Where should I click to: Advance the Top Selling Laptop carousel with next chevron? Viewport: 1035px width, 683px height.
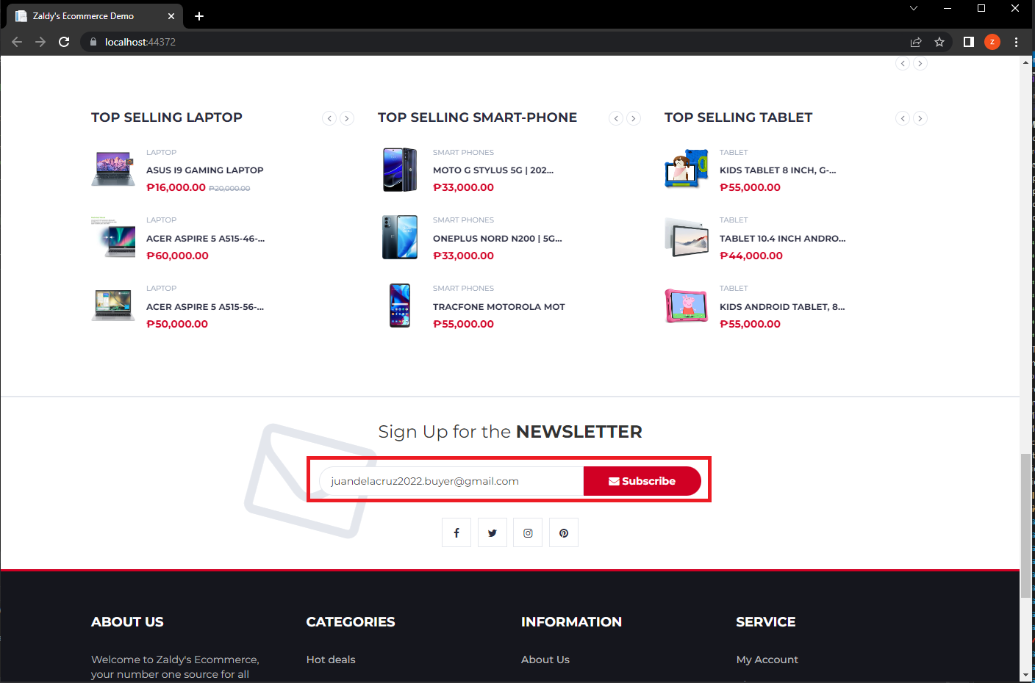click(346, 118)
